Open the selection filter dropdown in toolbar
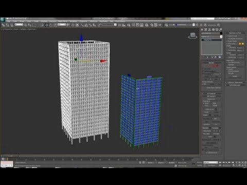The image size is (247, 185). 19,25
